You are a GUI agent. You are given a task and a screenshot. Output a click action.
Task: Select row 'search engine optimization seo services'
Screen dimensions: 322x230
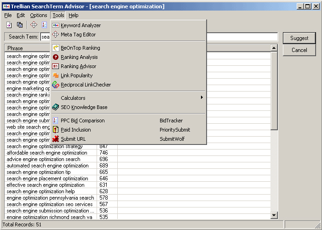click(x=138, y=204)
